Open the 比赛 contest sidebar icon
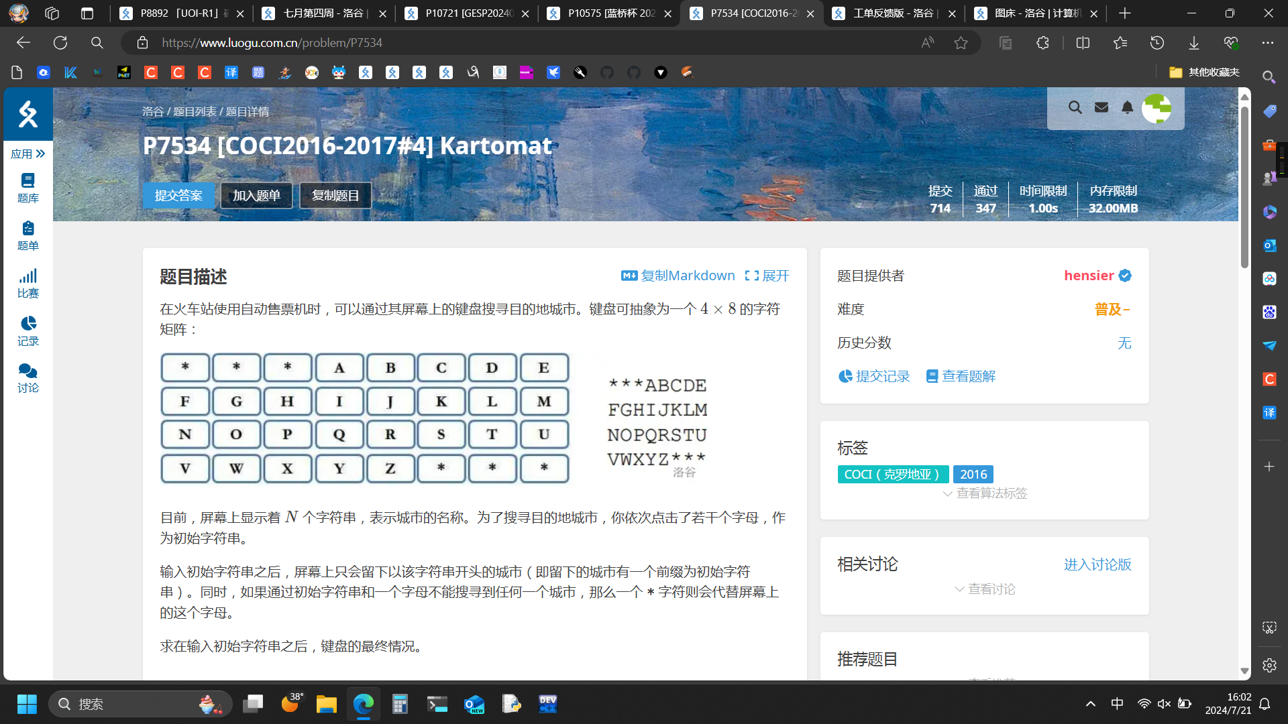This screenshot has width=1288, height=724. click(x=28, y=283)
